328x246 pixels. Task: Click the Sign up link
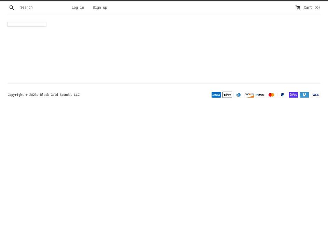point(100,7)
